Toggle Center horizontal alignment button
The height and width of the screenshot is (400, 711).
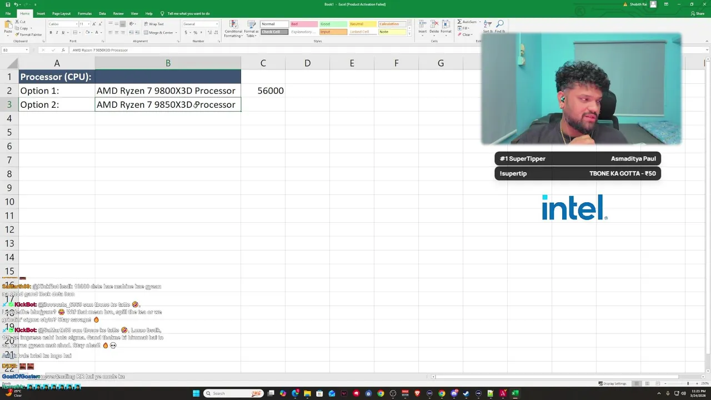coord(117,32)
